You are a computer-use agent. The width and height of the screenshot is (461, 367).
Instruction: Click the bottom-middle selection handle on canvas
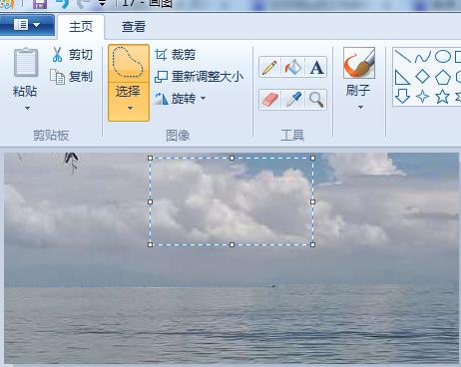pyautogui.click(x=231, y=244)
